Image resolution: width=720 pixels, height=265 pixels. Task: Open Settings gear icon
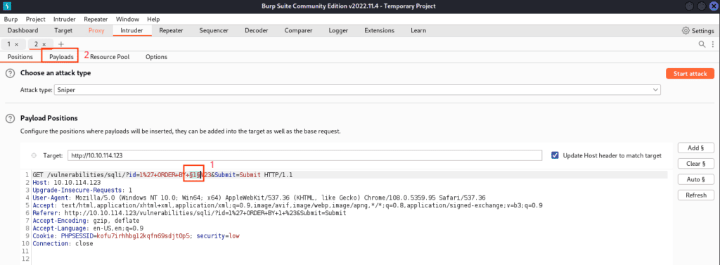[x=686, y=31]
